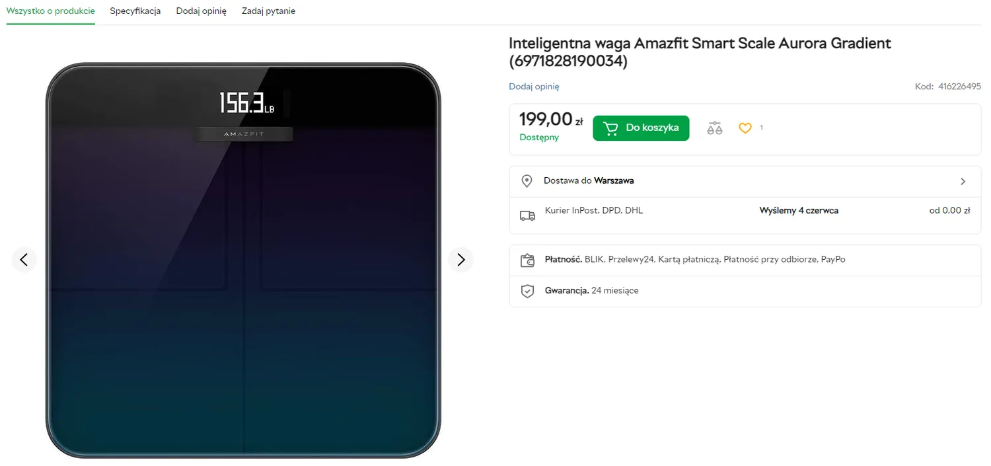Show the next product image
This screenshot has width=991, height=466.
point(461,260)
